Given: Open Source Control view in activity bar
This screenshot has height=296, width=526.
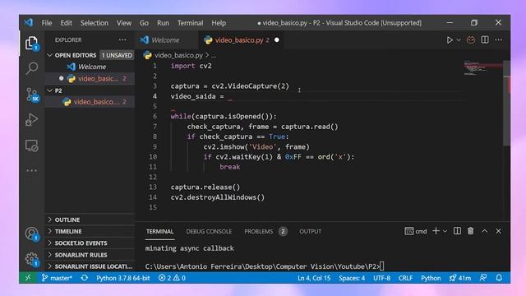Looking at the screenshot, I should (33, 95).
